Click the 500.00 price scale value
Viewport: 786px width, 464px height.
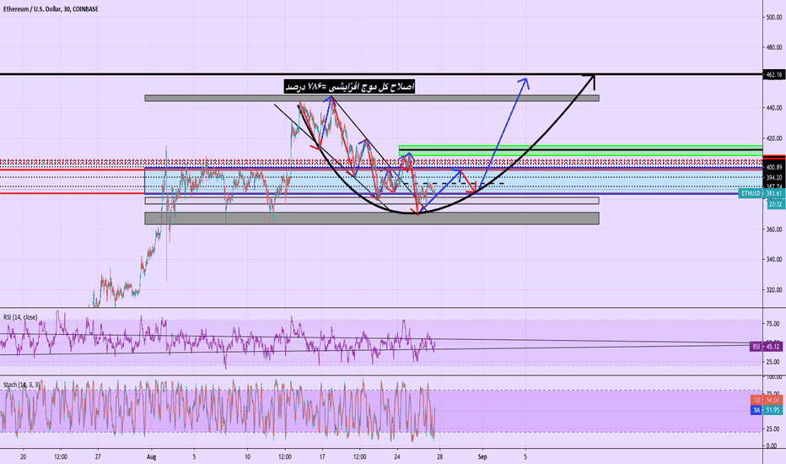click(x=774, y=17)
